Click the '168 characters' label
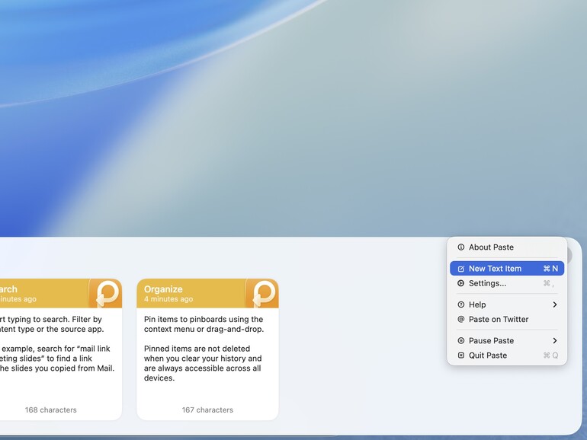Screen dimensions: 587x440 pos(51,410)
